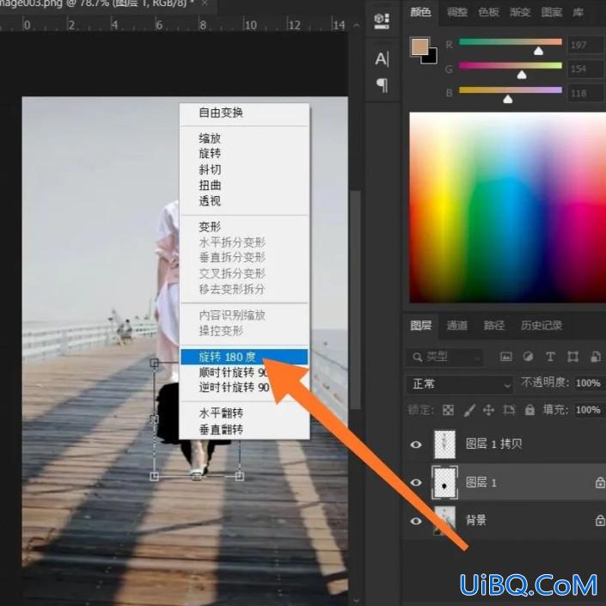
Task: Click the top-left transform handle
Action: coord(154,363)
